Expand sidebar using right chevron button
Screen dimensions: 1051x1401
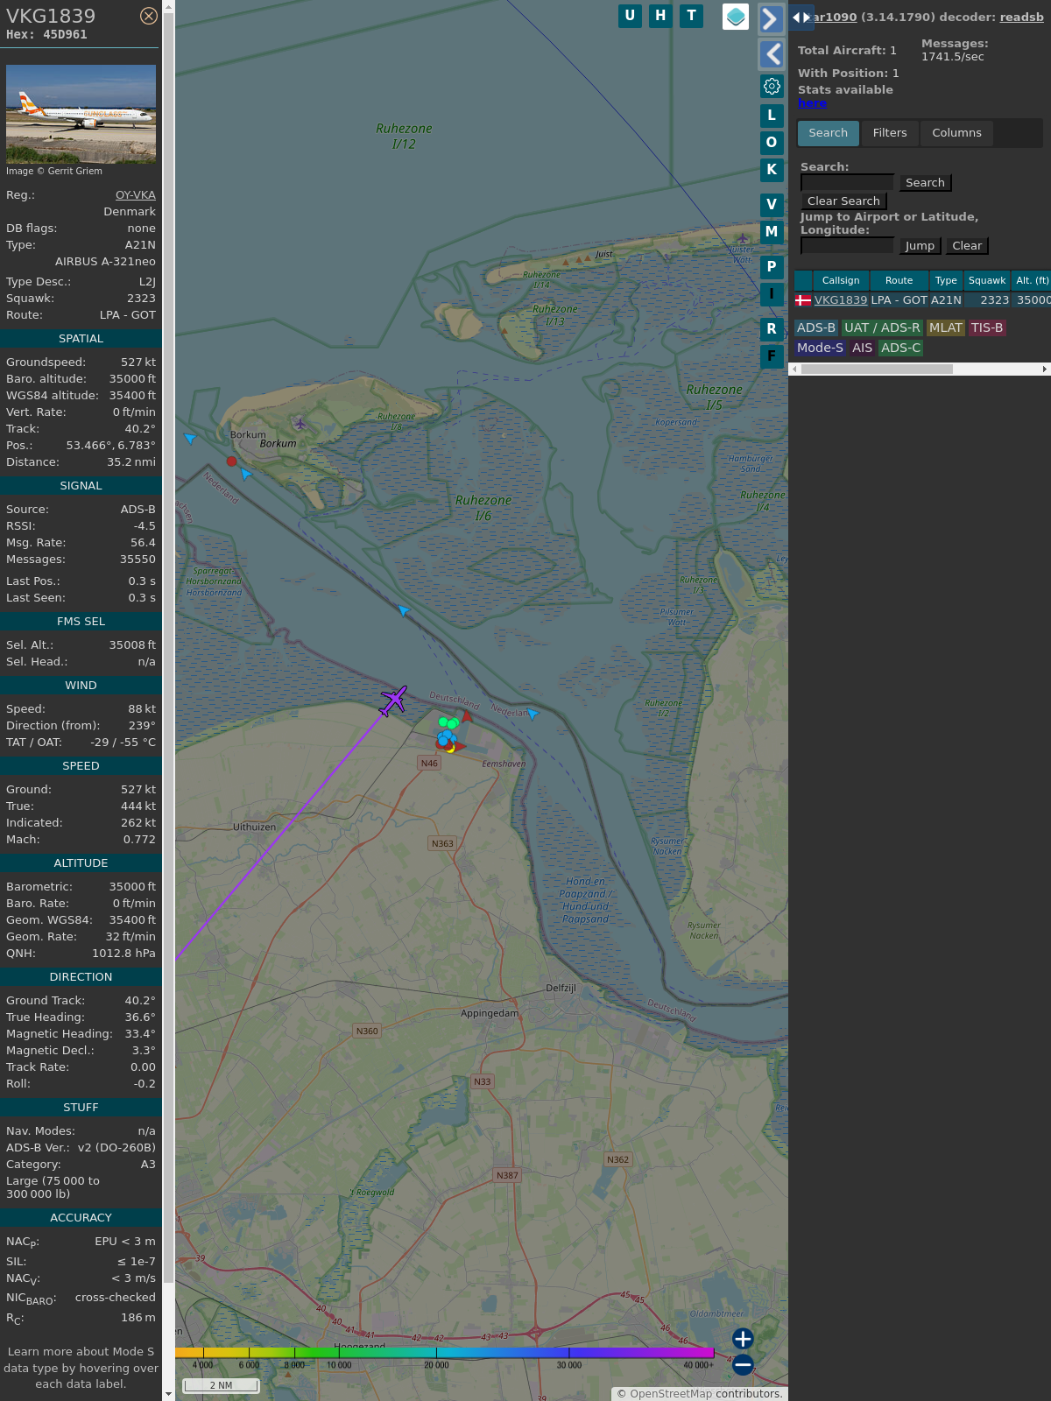(771, 19)
